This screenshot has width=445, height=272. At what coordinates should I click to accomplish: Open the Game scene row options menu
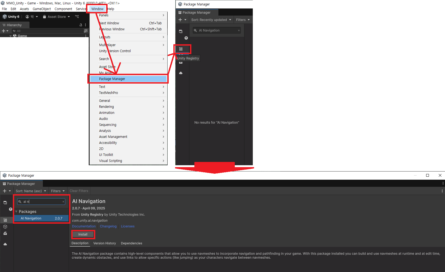point(86,36)
